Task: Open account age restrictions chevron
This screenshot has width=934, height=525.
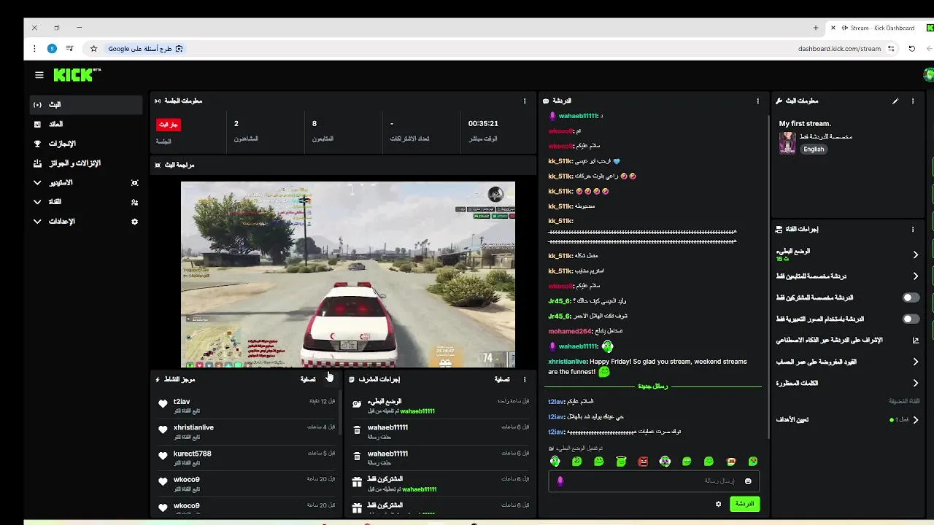Action: pyautogui.click(x=916, y=362)
